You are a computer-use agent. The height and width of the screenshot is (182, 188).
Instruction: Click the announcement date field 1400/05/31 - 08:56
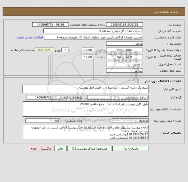[x=51, y=25]
